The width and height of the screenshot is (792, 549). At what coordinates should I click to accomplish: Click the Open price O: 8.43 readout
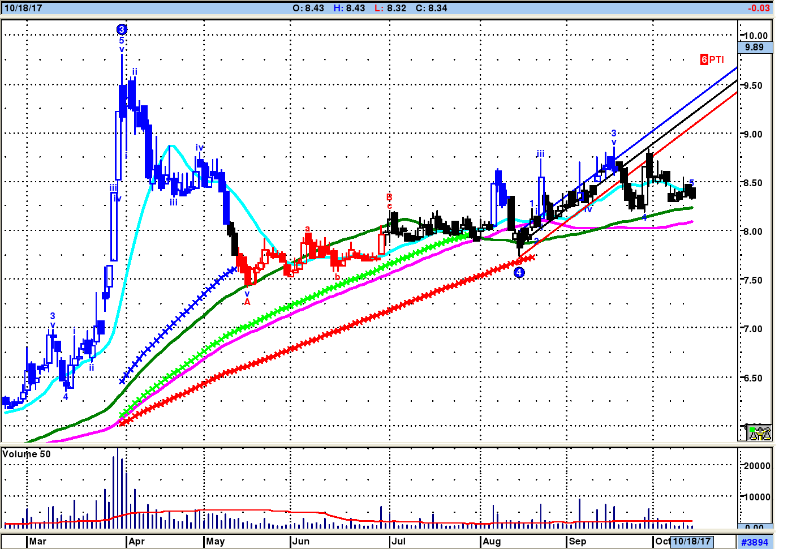point(308,8)
